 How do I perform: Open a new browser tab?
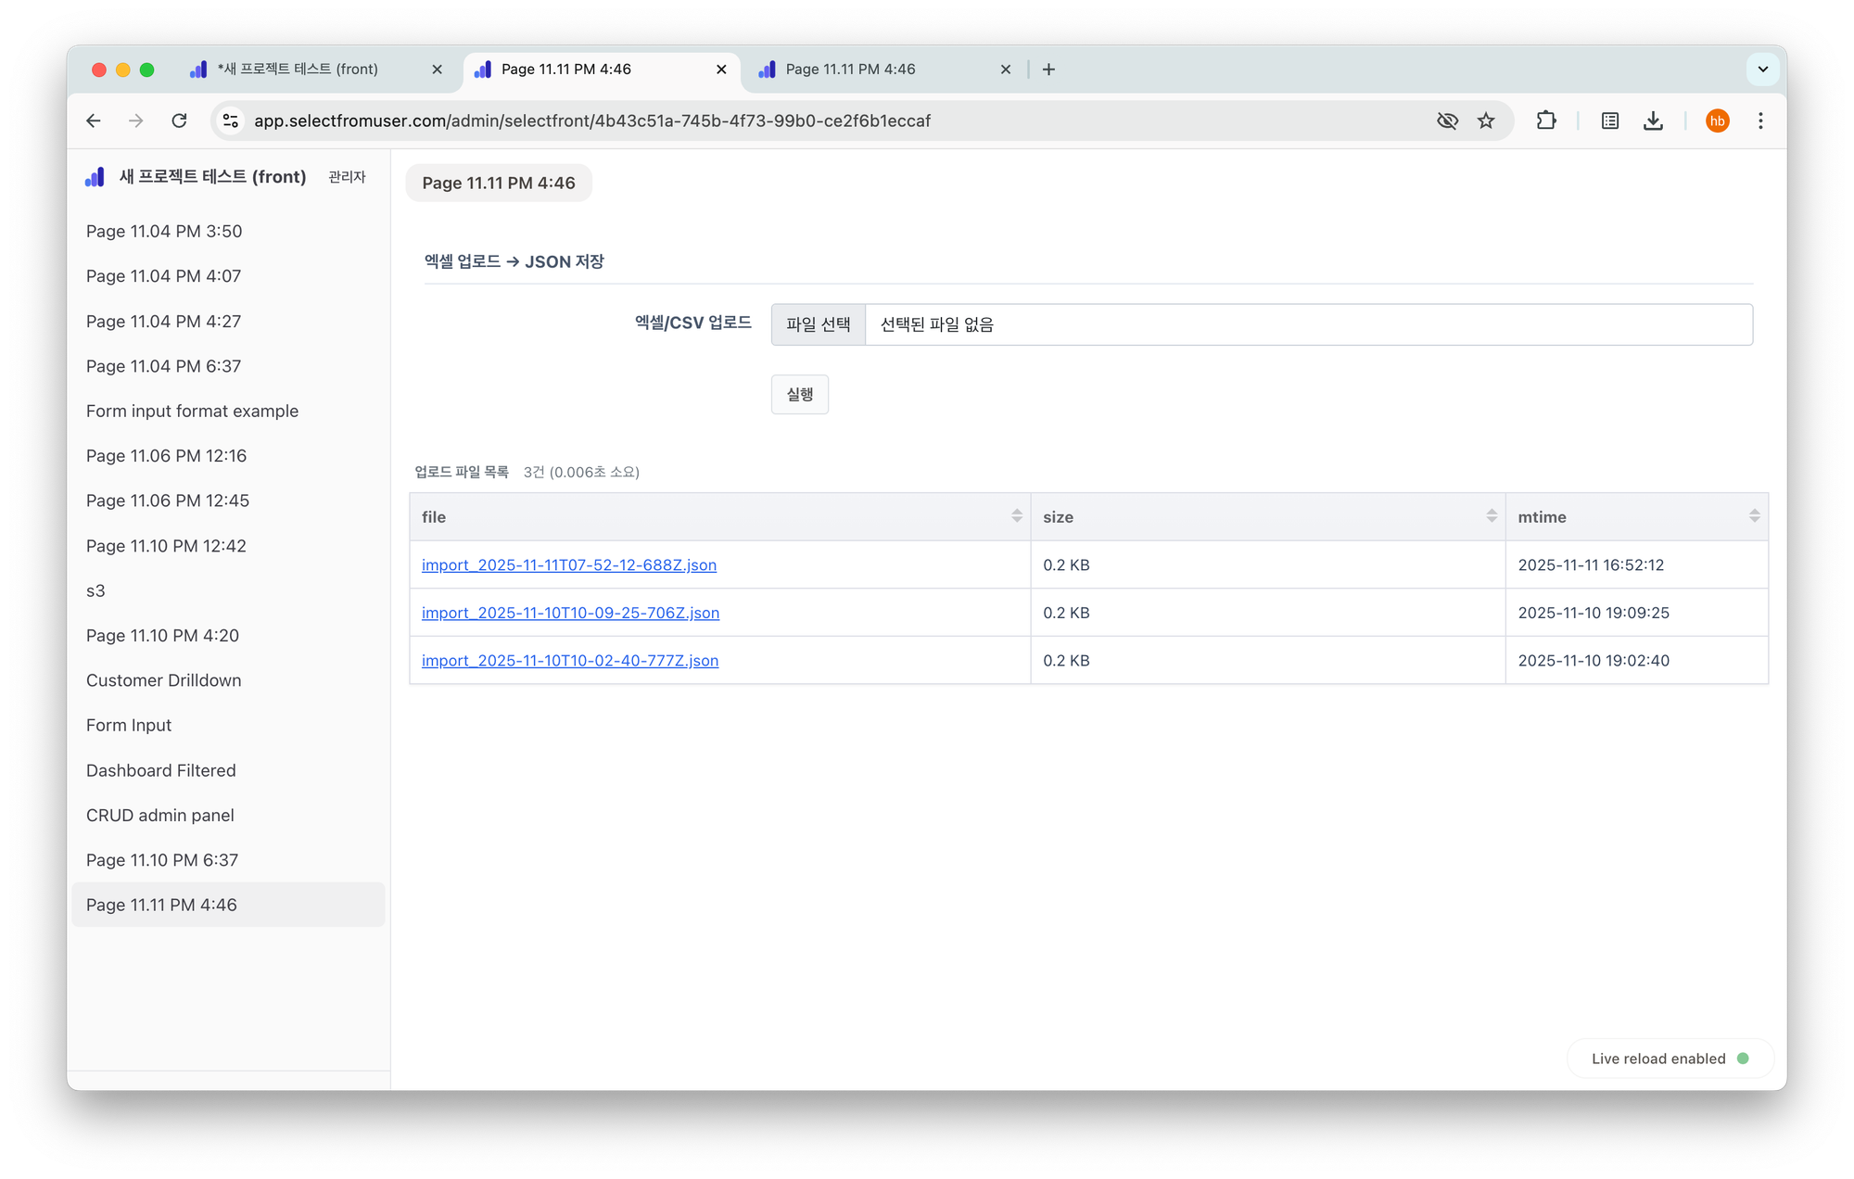[1048, 70]
